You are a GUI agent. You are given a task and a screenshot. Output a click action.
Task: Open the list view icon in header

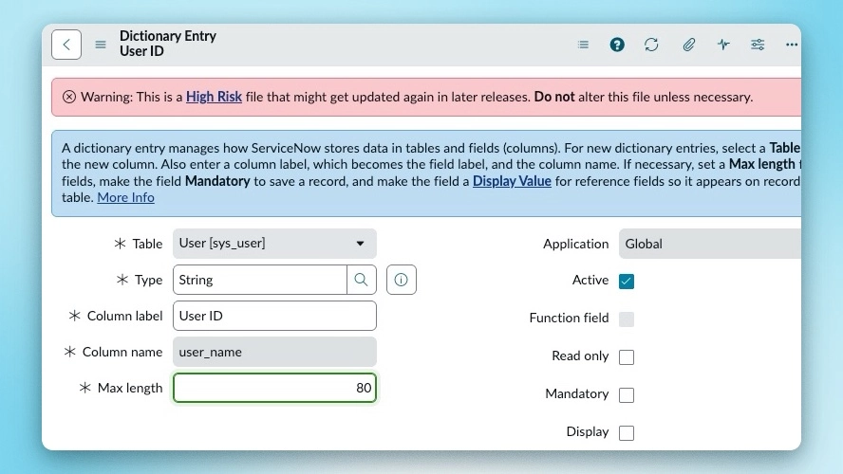pyautogui.click(x=583, y=45)
